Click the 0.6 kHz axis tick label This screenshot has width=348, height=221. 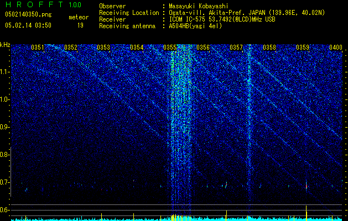[x=5, y=210]
